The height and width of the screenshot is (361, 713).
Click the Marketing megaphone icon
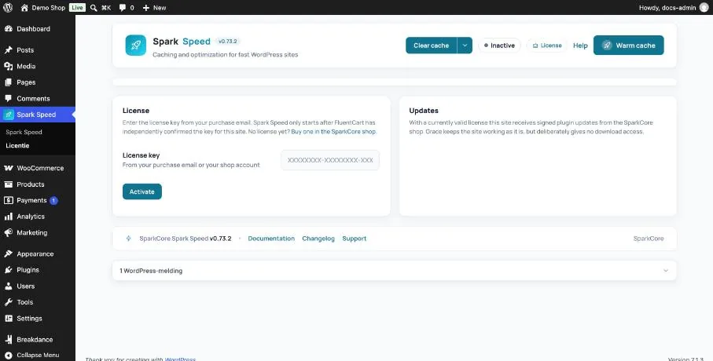8,232
